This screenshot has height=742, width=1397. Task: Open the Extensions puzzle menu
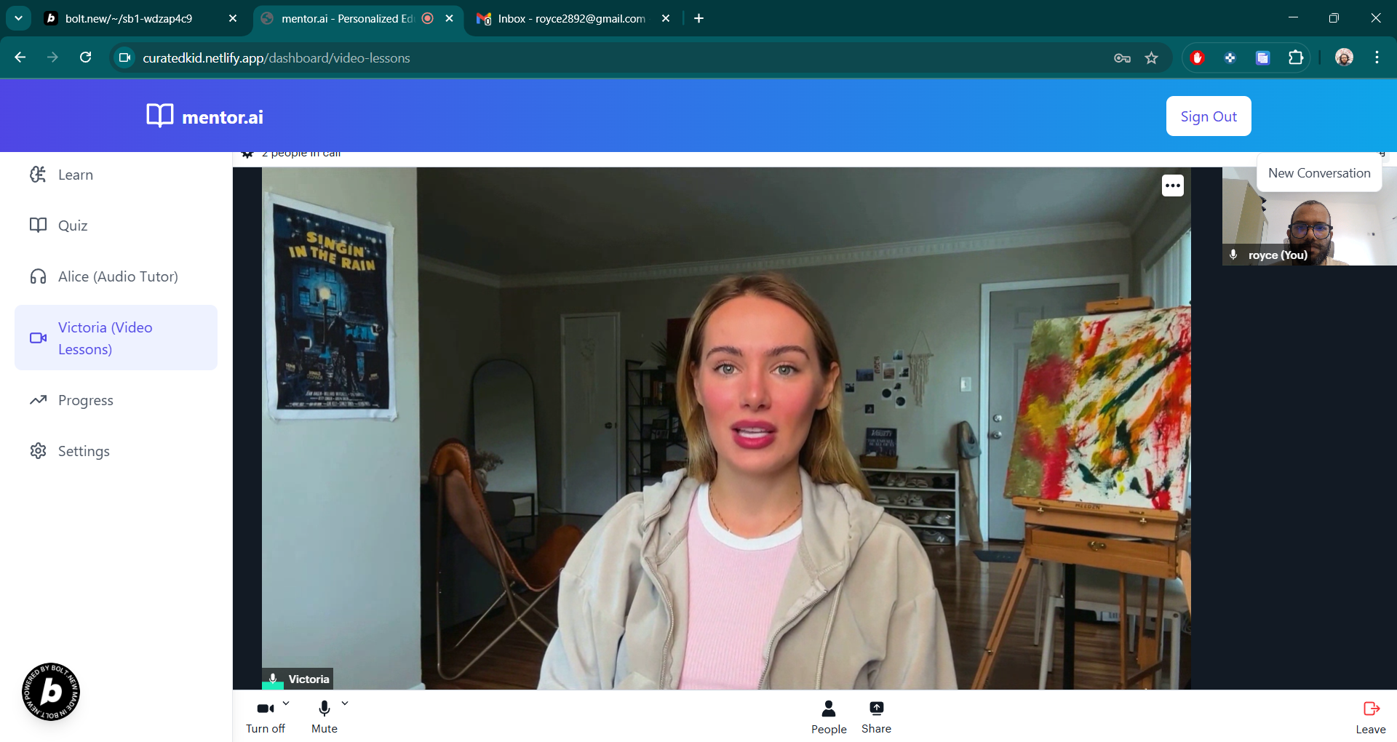point(1296,57)
